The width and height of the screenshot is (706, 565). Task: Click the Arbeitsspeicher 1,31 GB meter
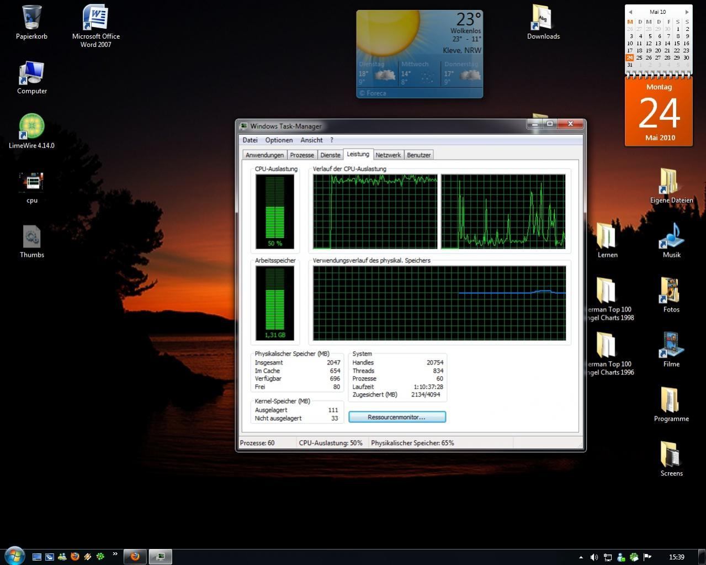[x=275, y=303]
